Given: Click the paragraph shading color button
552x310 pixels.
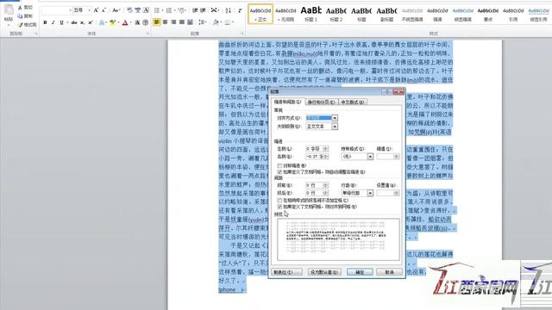Looking at the screenshot, I should pyautogui.click(x=216, y=22).
